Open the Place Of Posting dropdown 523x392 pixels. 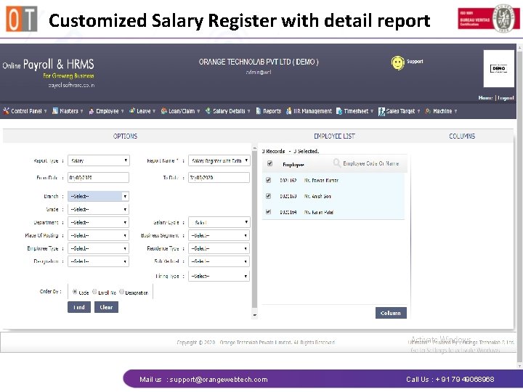(x=98, y=235)
